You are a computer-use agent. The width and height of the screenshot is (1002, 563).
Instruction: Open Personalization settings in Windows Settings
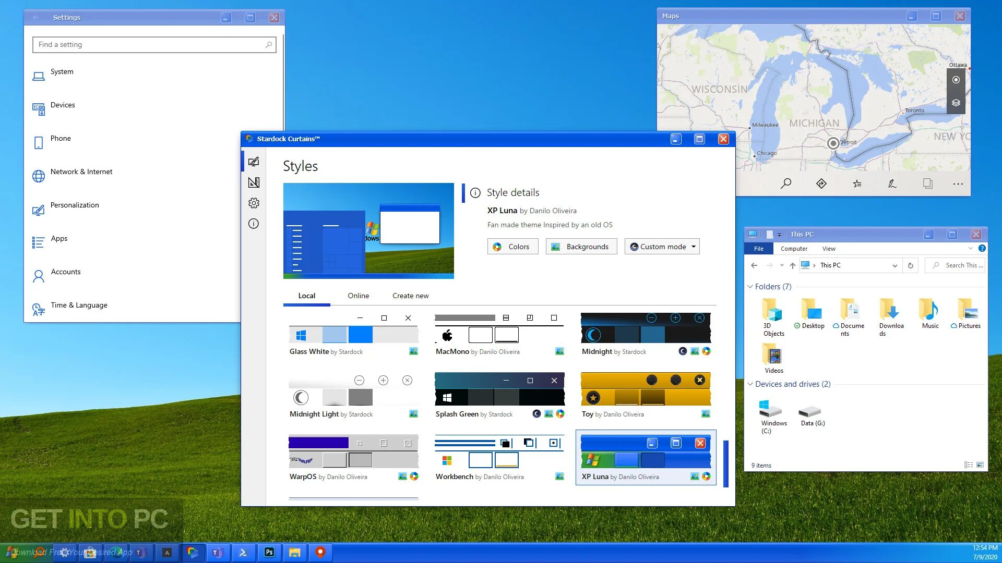tap(74, 204)
